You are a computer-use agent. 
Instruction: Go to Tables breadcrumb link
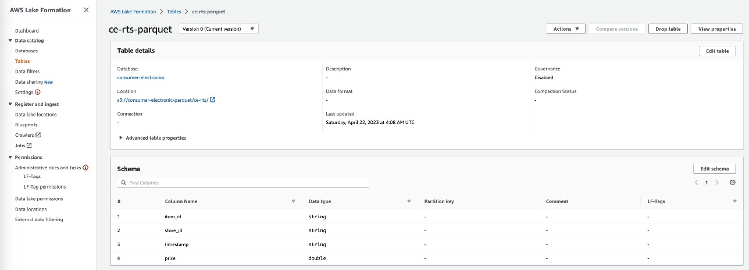coord(174,12)
